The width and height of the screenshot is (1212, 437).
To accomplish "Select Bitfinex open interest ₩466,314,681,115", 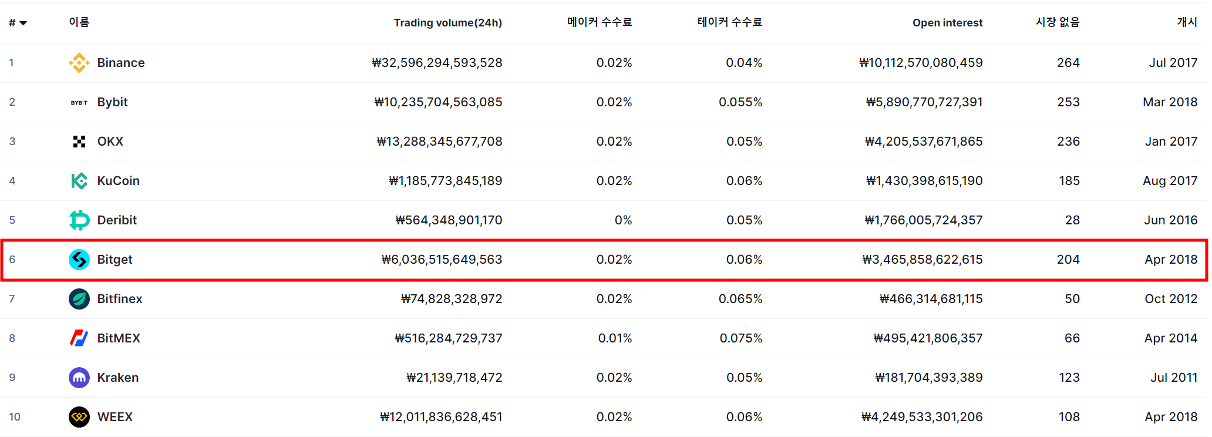I will [x=931, y=299].
